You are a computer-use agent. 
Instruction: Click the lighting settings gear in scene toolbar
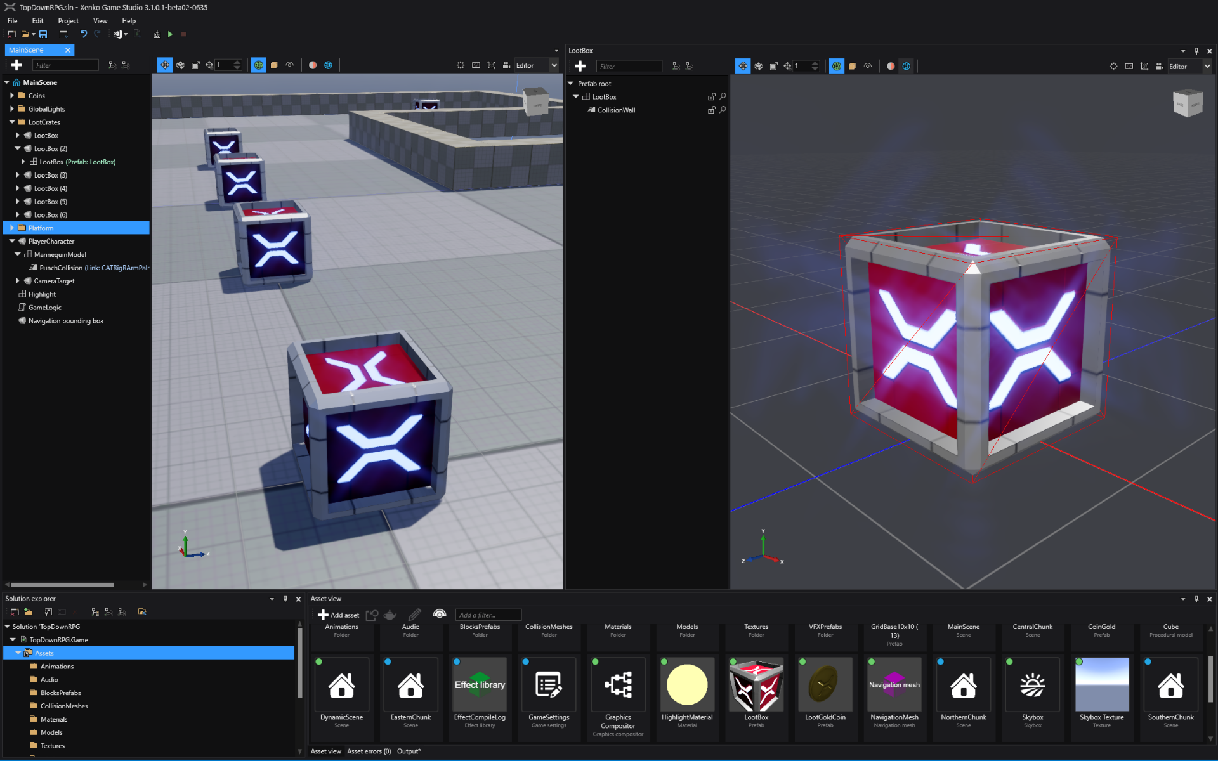click(x=461, y=65)
